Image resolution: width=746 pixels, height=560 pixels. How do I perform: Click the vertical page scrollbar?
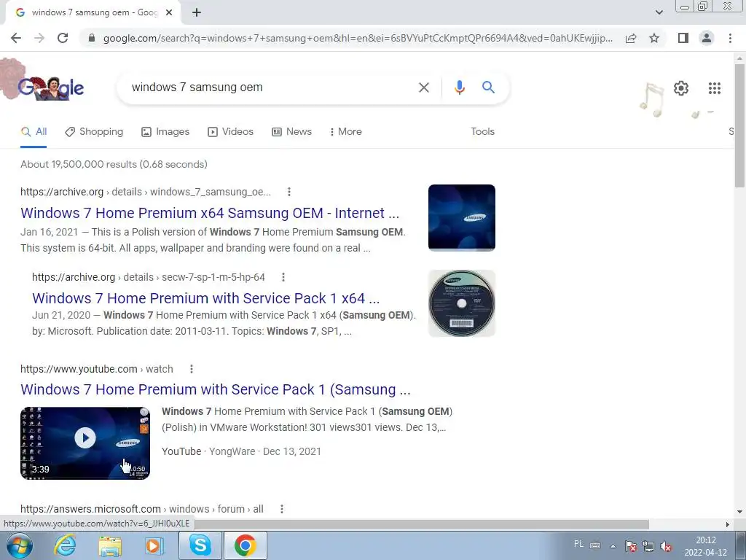click(x=740, y=125)
